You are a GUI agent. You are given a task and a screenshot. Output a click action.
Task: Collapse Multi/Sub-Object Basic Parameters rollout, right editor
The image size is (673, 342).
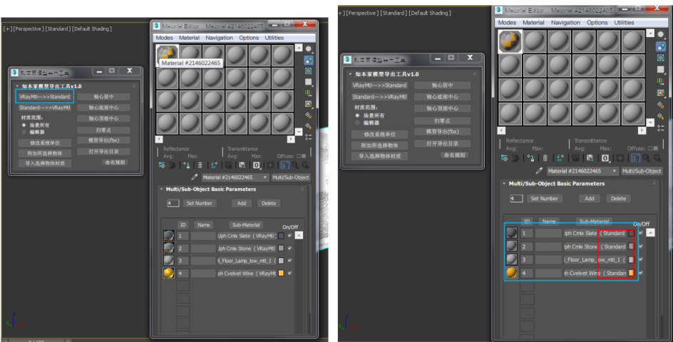(x=504, y=184)
